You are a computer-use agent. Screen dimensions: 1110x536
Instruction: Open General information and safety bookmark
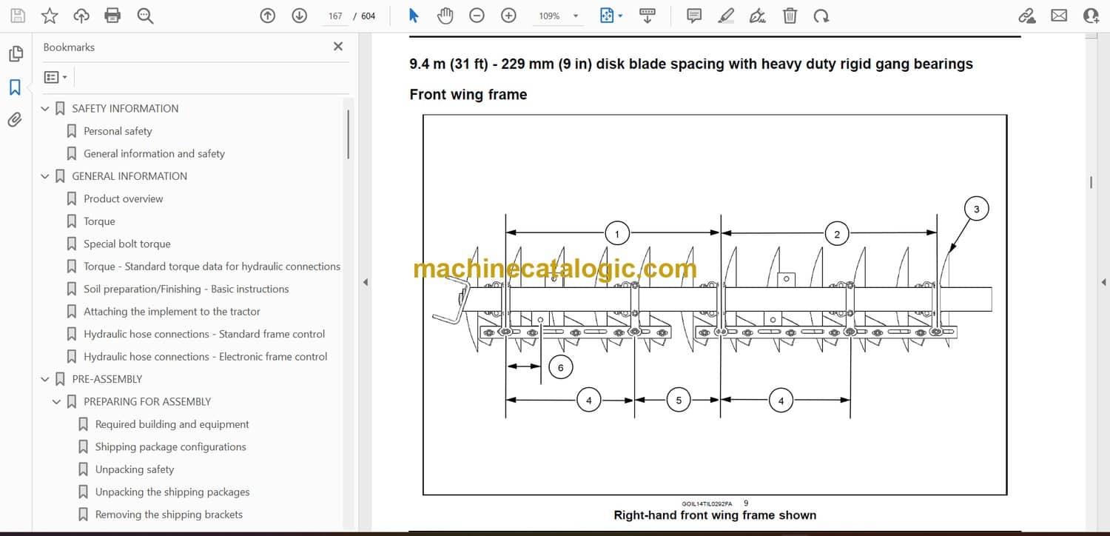pyautogui.click(x=154, y=154)
